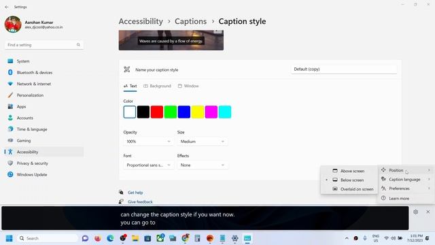Close the live captions bar
Image resolution: width=435 pixels, height=245 pixels.
pos(428,212)
